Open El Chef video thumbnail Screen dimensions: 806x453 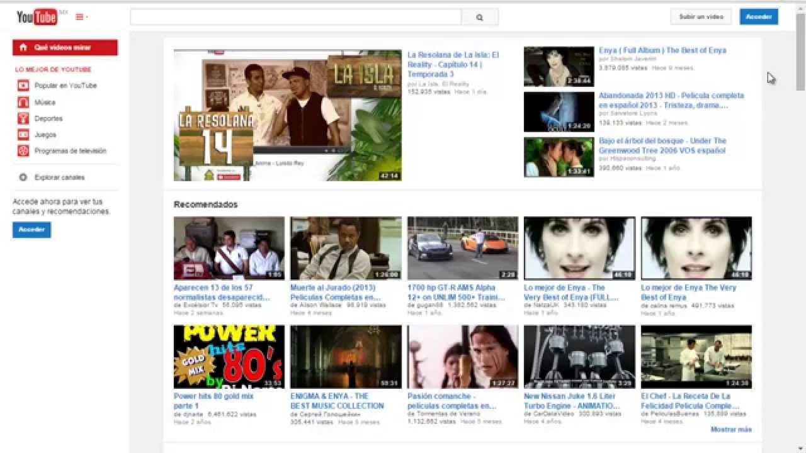696,357
